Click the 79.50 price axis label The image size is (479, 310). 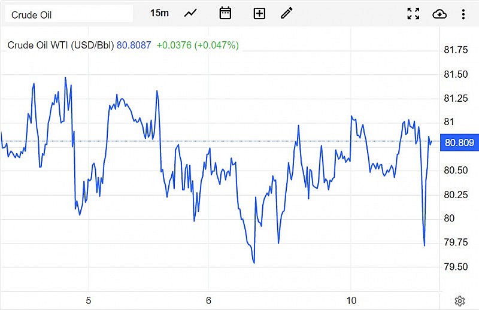(x=454, y=266)
